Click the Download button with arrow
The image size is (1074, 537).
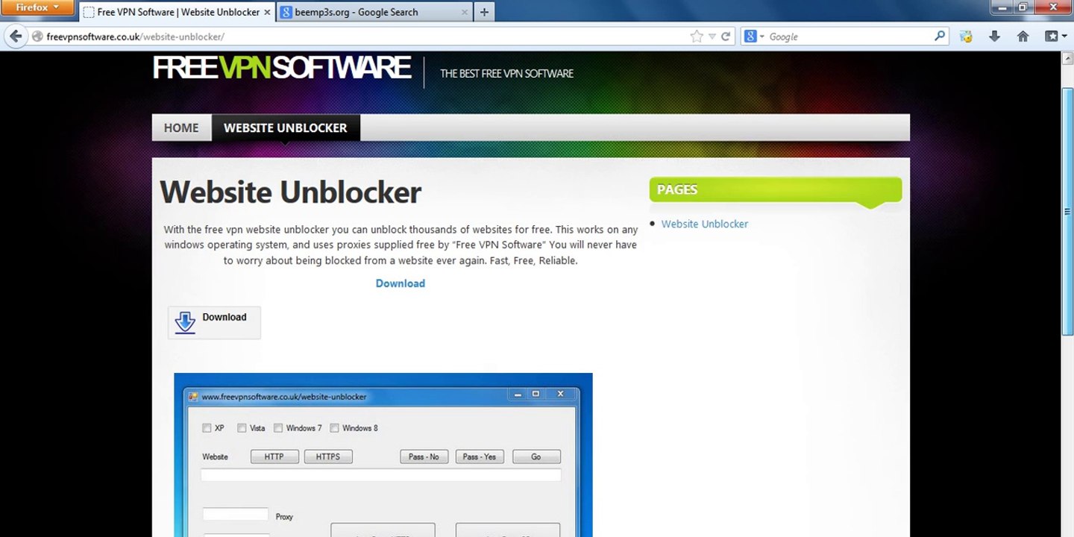[214, 323]
